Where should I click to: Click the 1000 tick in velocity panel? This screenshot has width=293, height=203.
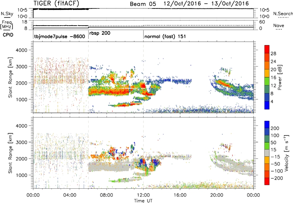point(21,175)
